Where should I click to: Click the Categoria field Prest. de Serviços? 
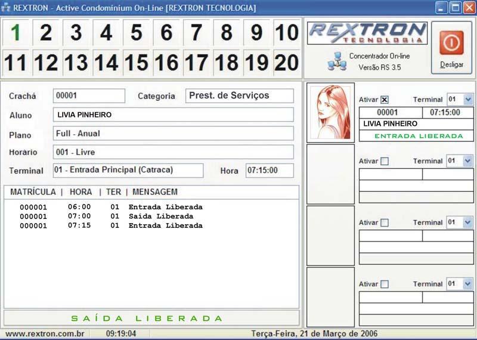(x=240, y=96)
